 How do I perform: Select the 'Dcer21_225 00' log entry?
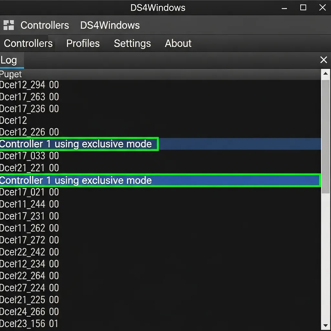click(x=29, y=300)
